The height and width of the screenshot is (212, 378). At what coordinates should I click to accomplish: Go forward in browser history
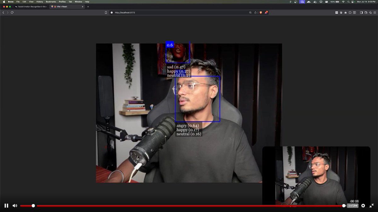point(8,13)
